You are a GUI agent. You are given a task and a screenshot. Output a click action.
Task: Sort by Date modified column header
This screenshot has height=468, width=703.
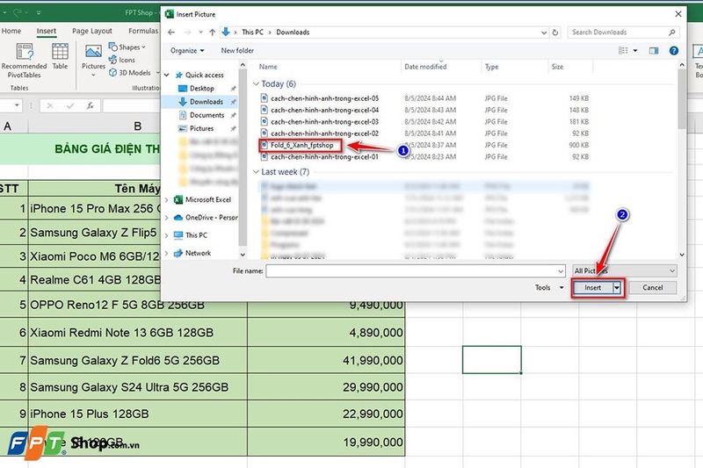pyautogui.click(x=425, y=67)
